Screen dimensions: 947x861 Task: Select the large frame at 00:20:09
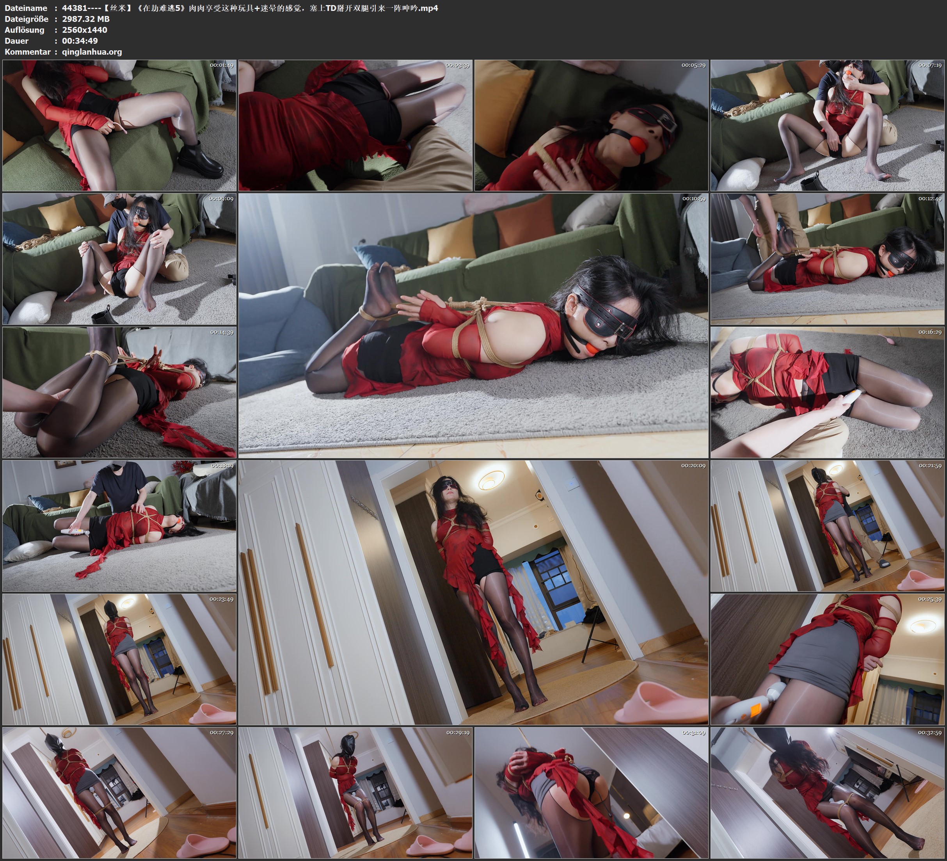473,592
